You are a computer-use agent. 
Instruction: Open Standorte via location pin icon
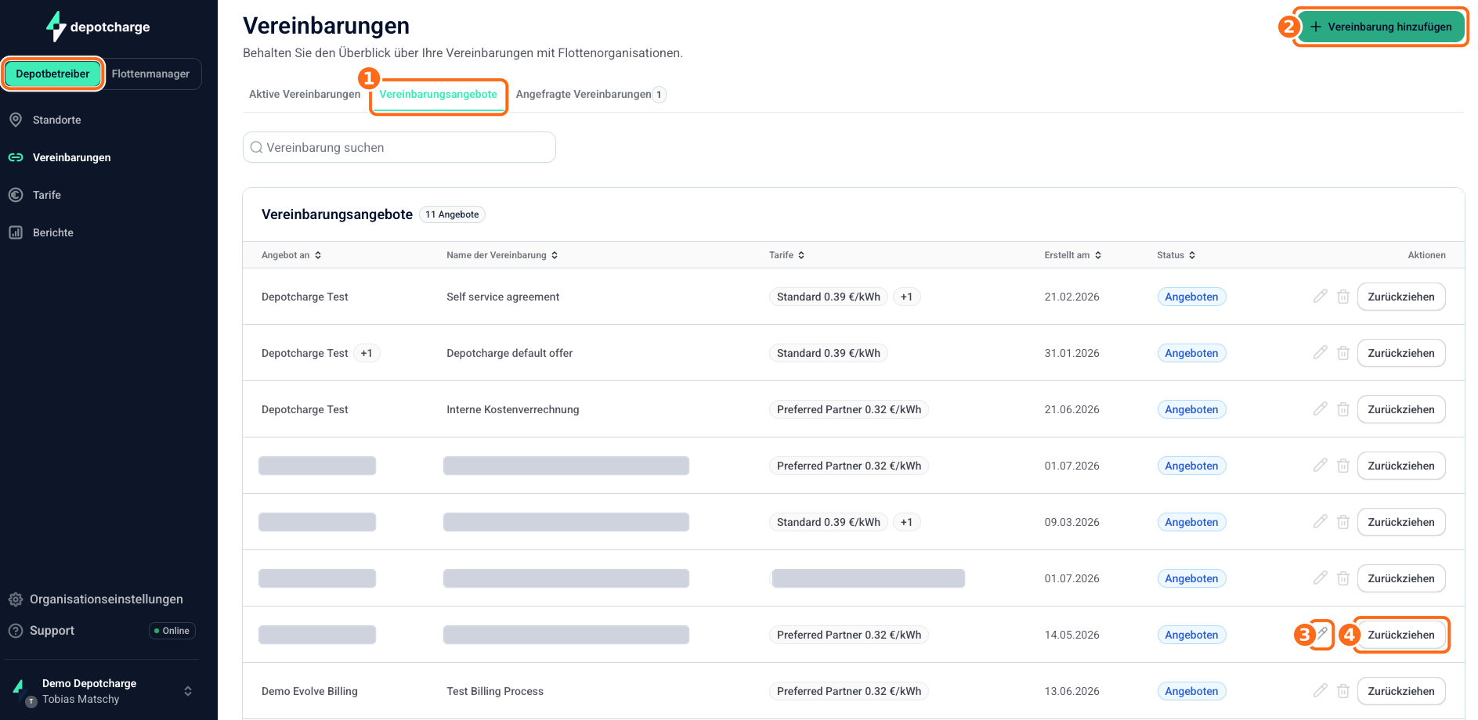[16, 120]
